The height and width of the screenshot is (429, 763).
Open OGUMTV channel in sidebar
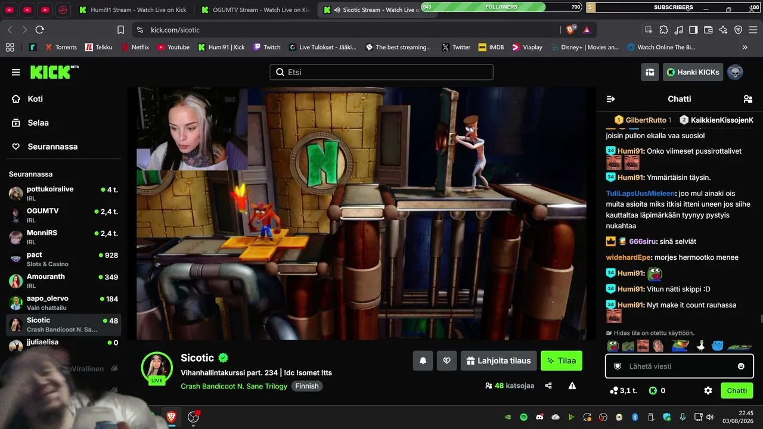[x=63, y=215]
